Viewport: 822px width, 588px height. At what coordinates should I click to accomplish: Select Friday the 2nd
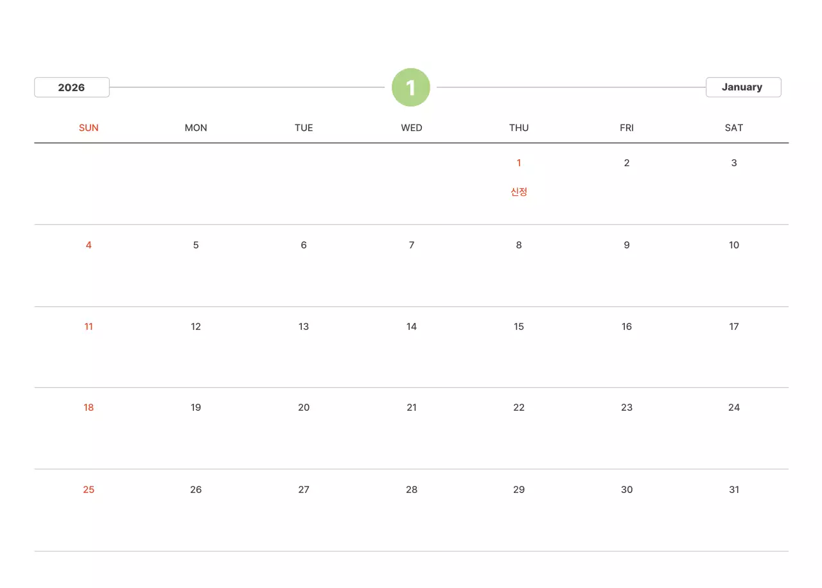[627, 163]
